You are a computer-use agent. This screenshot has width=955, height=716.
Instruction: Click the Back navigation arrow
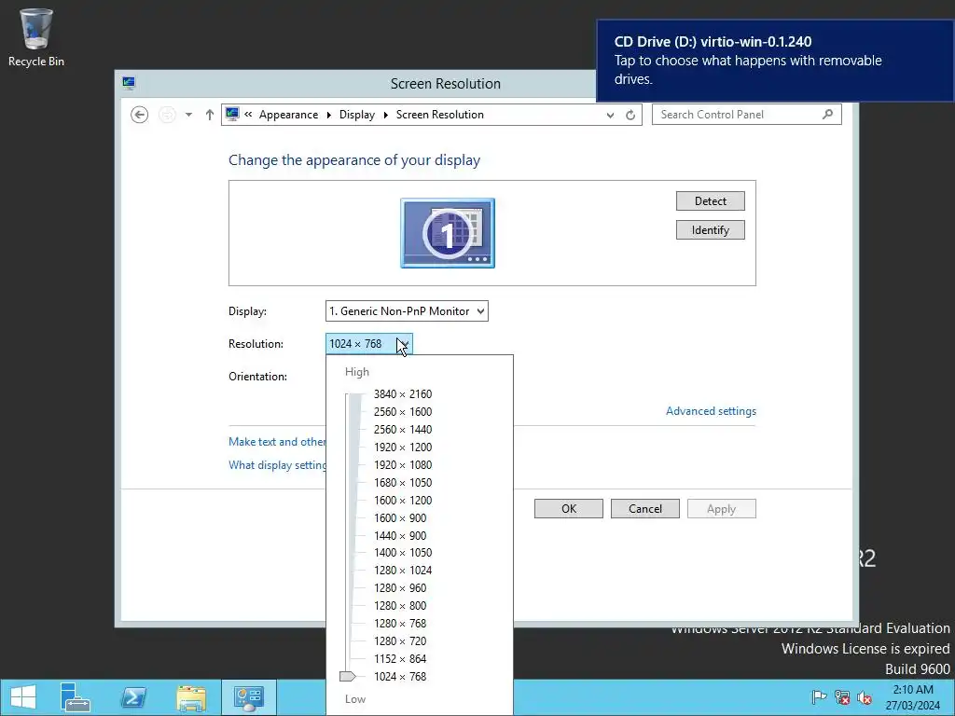click(140, 115)
